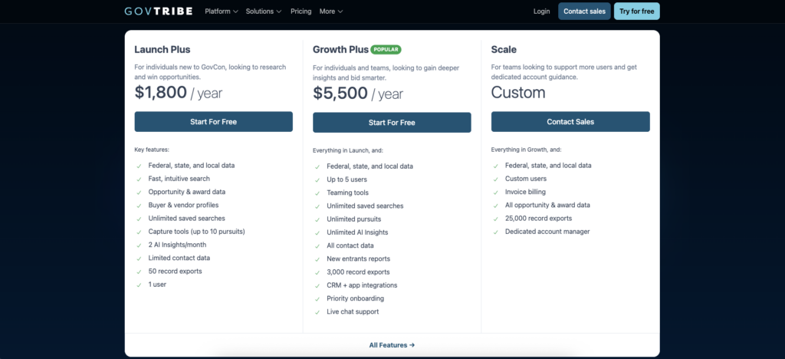The height and width of the screenshot is (359, 785).
Task: Open the Platform dropdown menu
Action: coord(222,12)
